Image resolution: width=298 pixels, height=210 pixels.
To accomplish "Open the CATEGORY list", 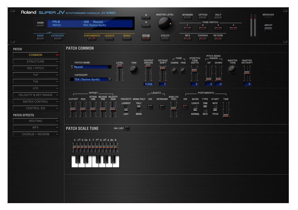I will [x=58, y=39].
